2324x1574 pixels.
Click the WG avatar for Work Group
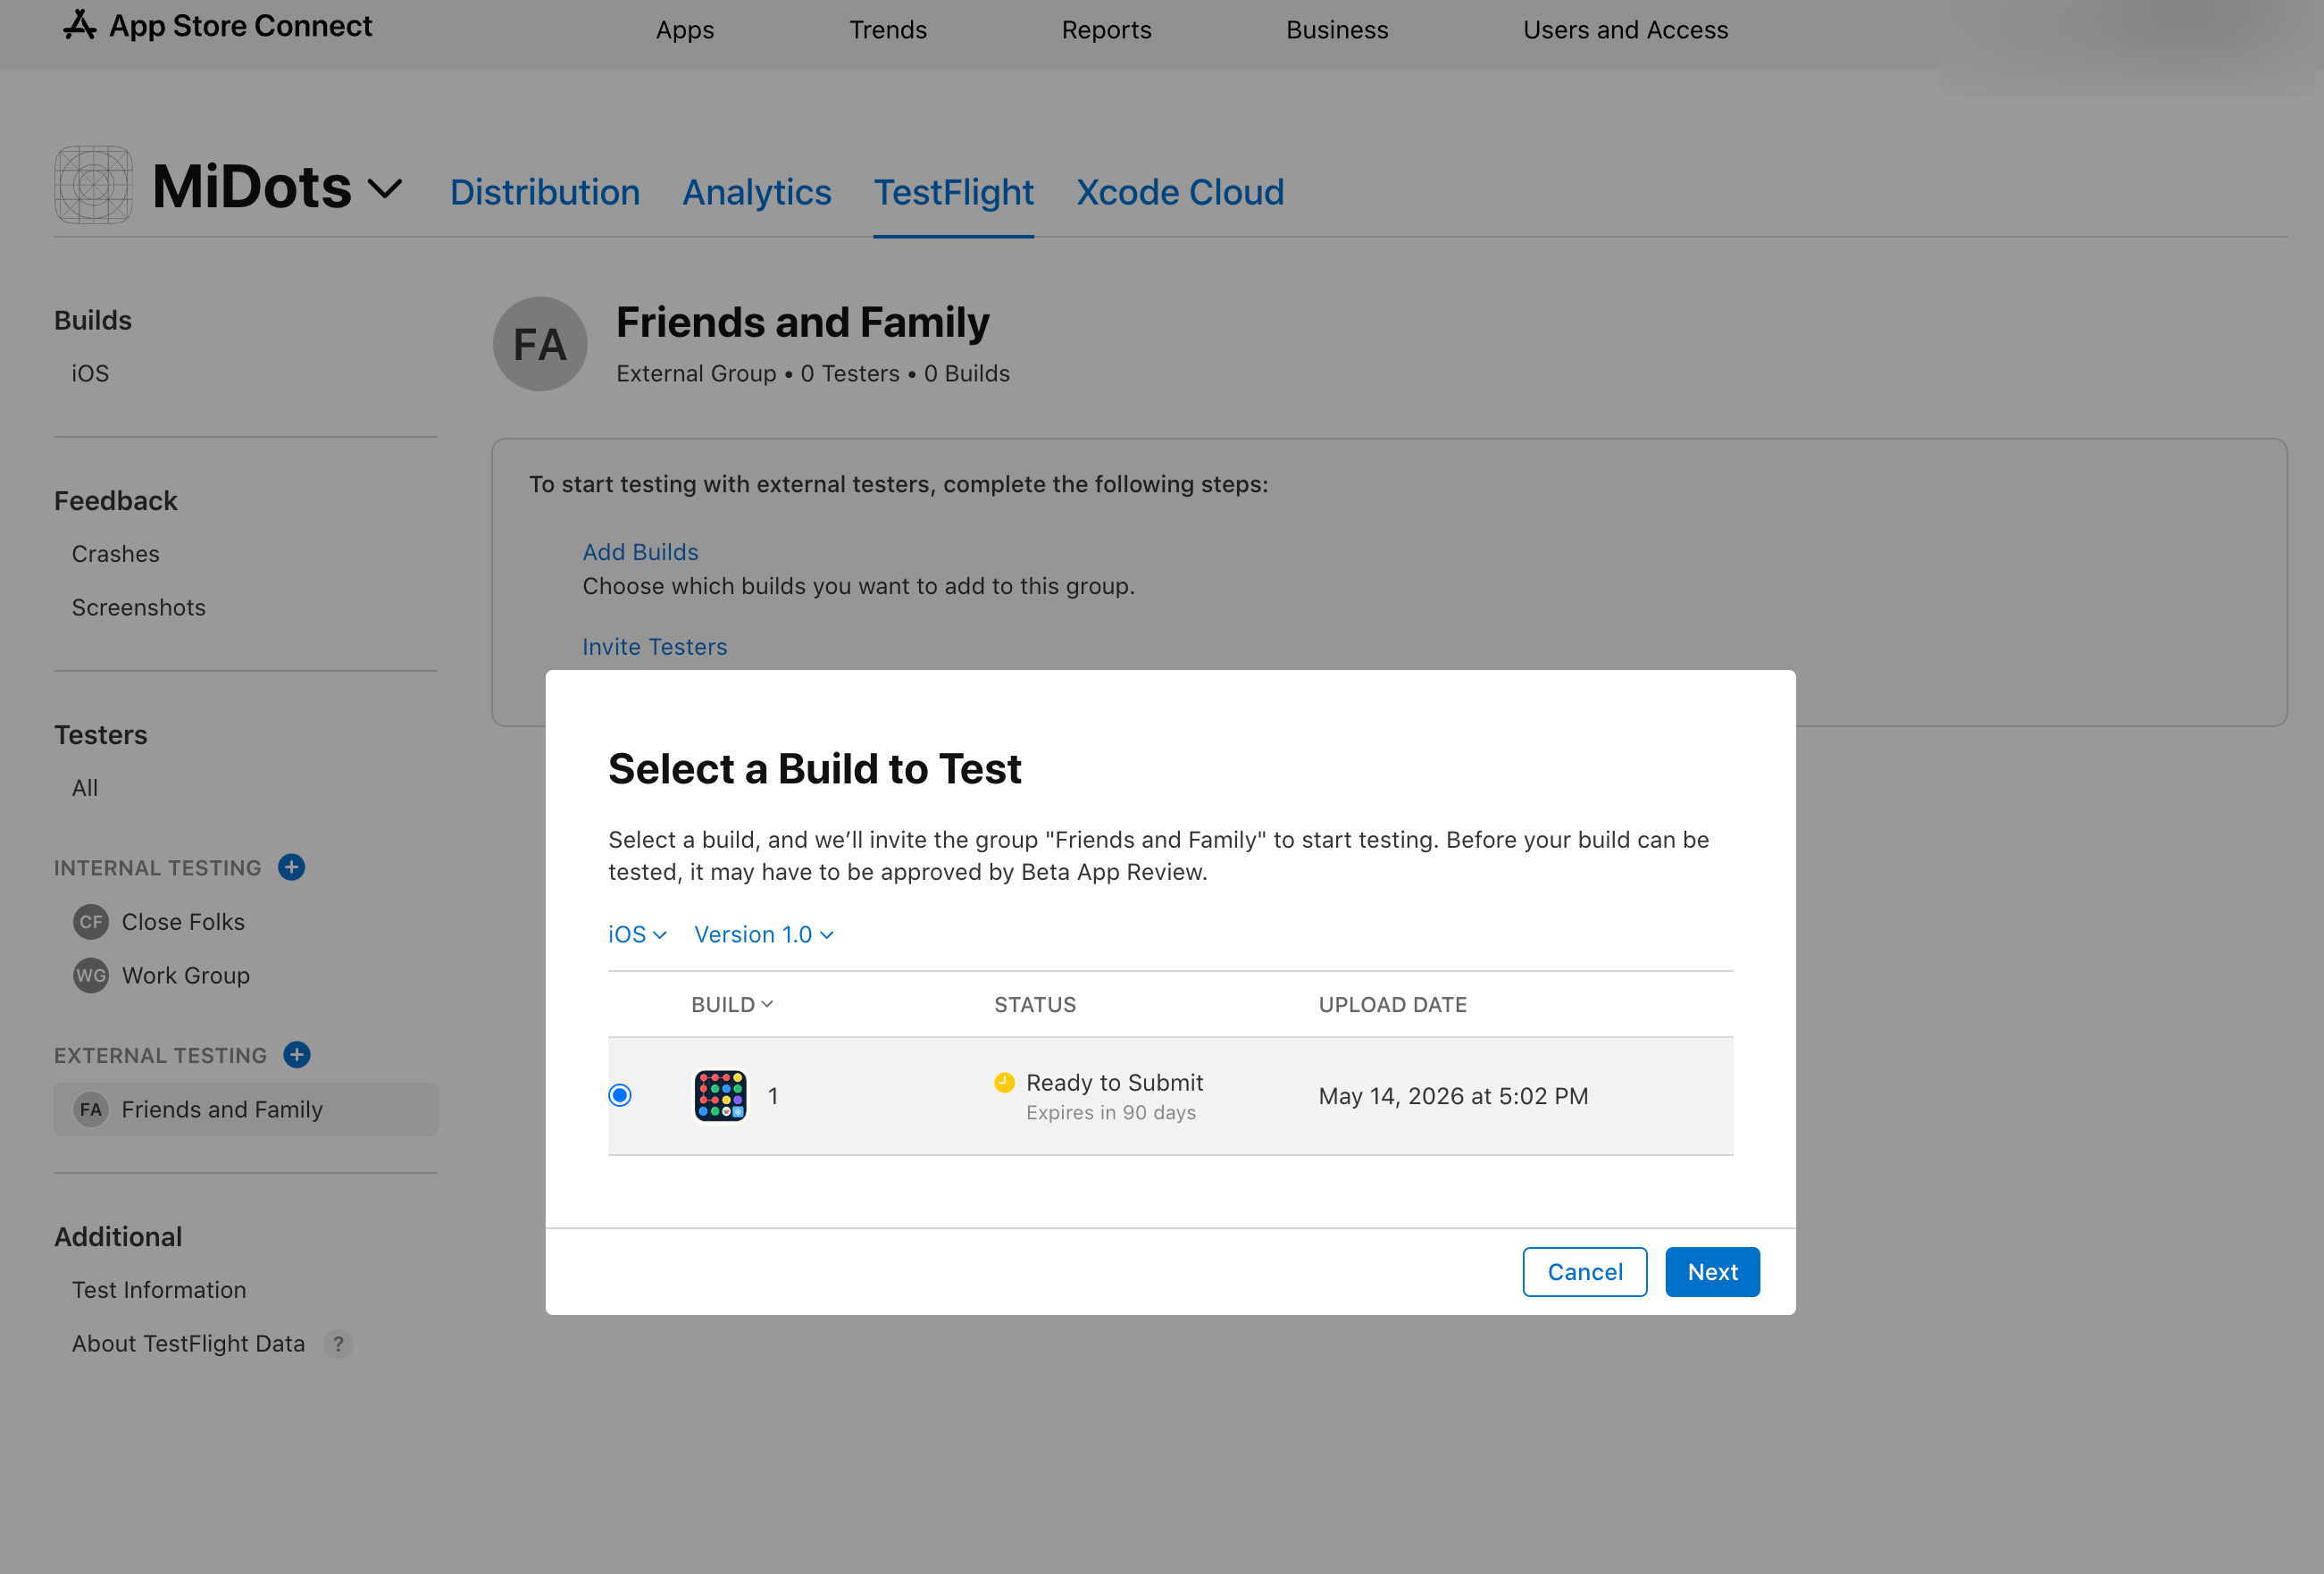pos(91,975)
